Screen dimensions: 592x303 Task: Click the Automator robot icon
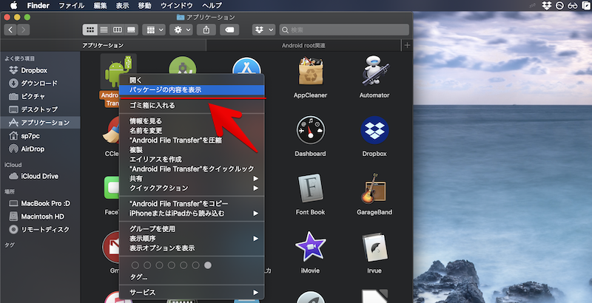click(x=374, y=72)
